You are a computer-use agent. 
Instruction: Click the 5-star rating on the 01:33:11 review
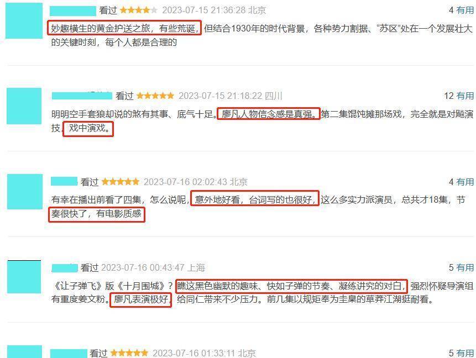pos(129,353)
